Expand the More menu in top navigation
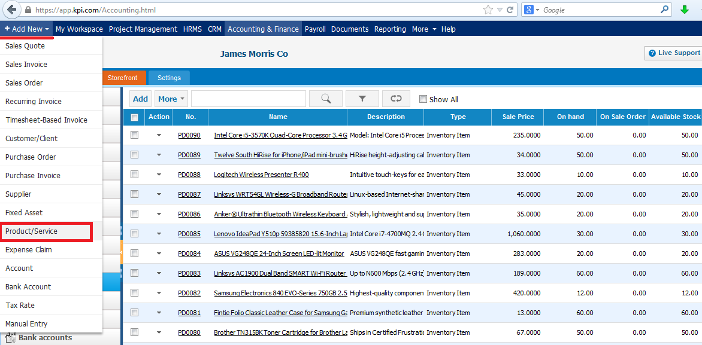The image size is (702, 345). pyautogui.click(x=424, y=29)
